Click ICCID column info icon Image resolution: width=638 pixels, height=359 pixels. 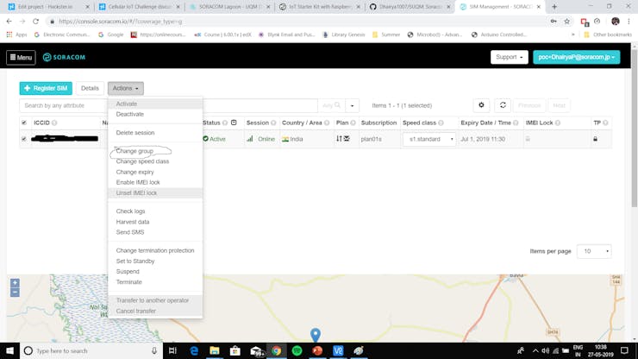click(x=54, y=123)
